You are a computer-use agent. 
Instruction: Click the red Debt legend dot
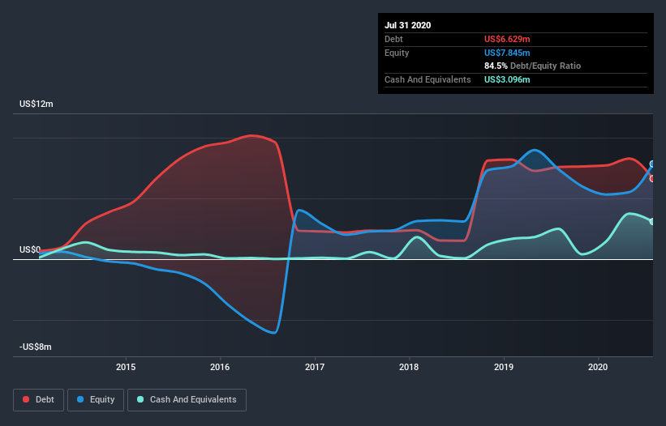pyautogui.click(x=26, y=399)
